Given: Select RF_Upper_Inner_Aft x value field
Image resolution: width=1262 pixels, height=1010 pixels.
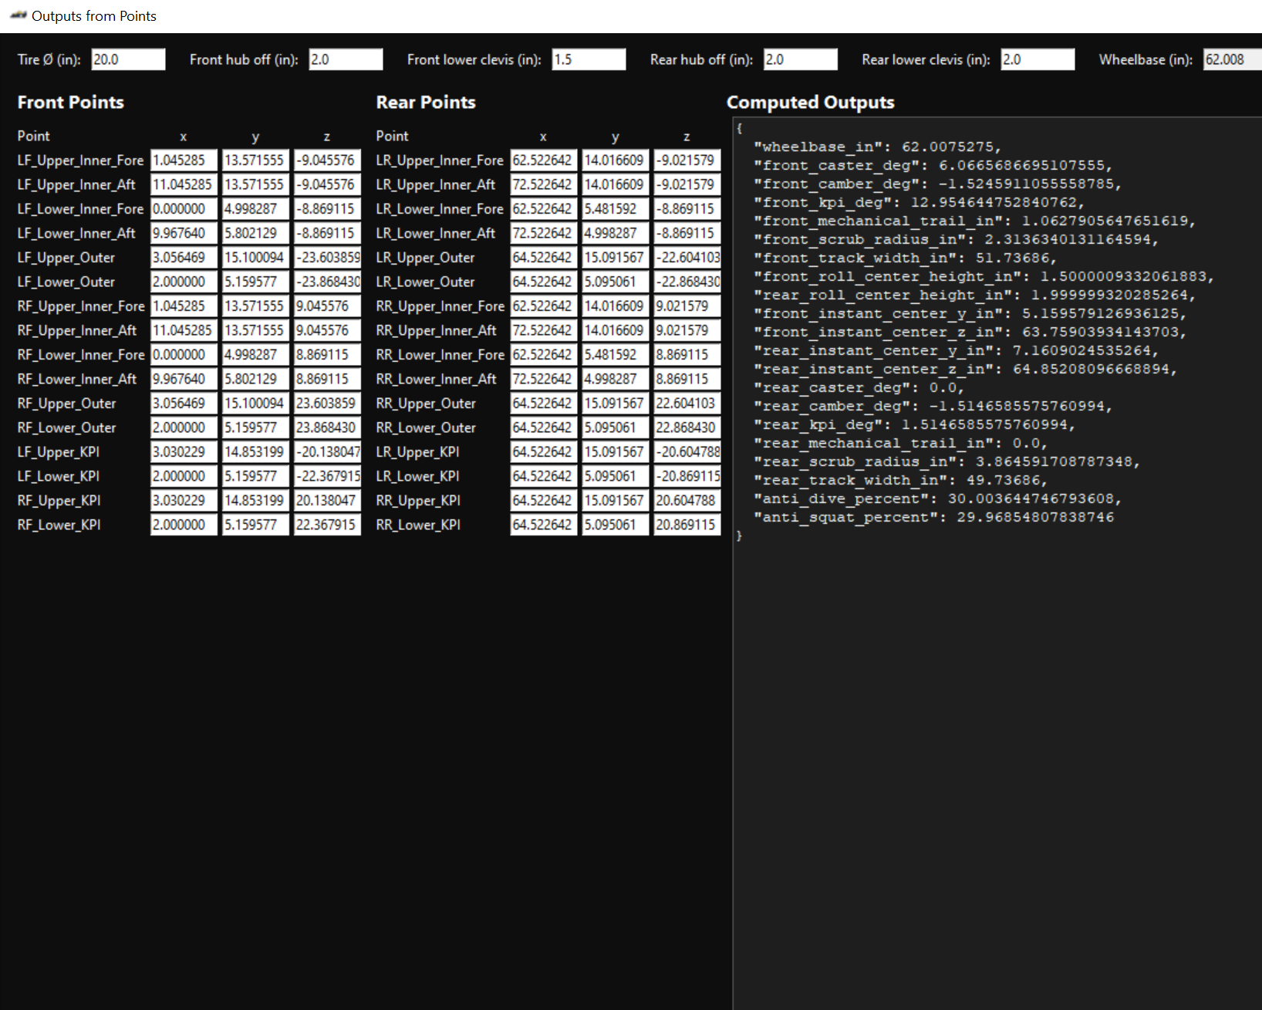Looking at the screenshot, I should [x=184, y=330].
